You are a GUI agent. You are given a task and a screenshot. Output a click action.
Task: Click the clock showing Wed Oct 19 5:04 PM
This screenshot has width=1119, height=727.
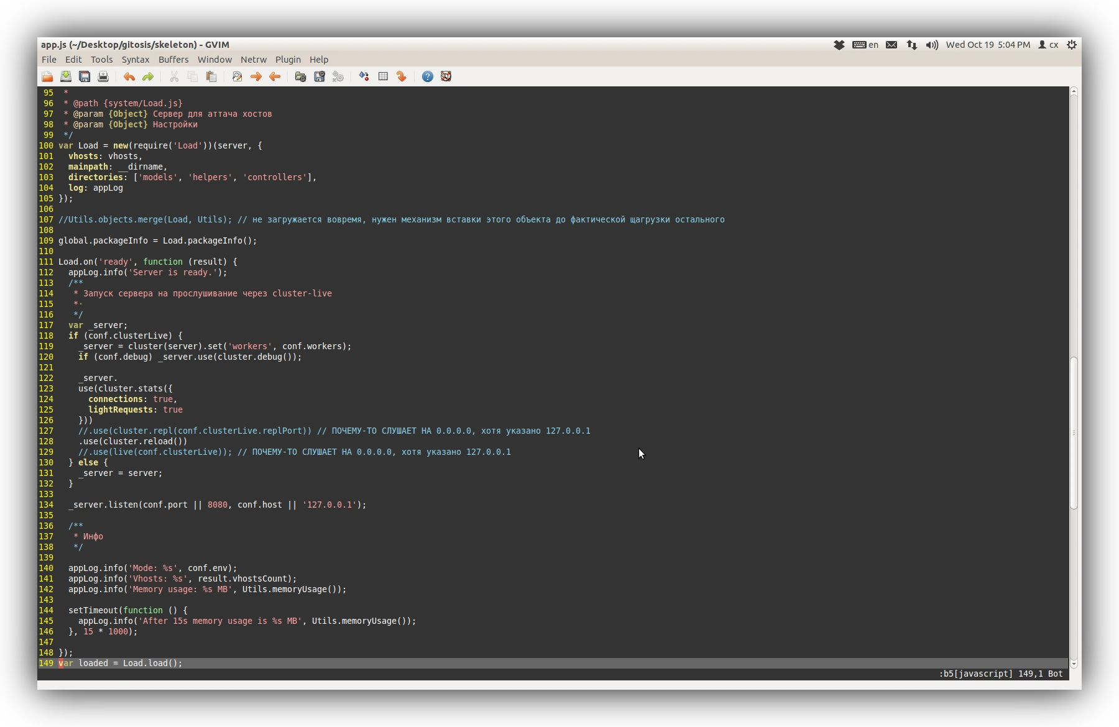988,45
